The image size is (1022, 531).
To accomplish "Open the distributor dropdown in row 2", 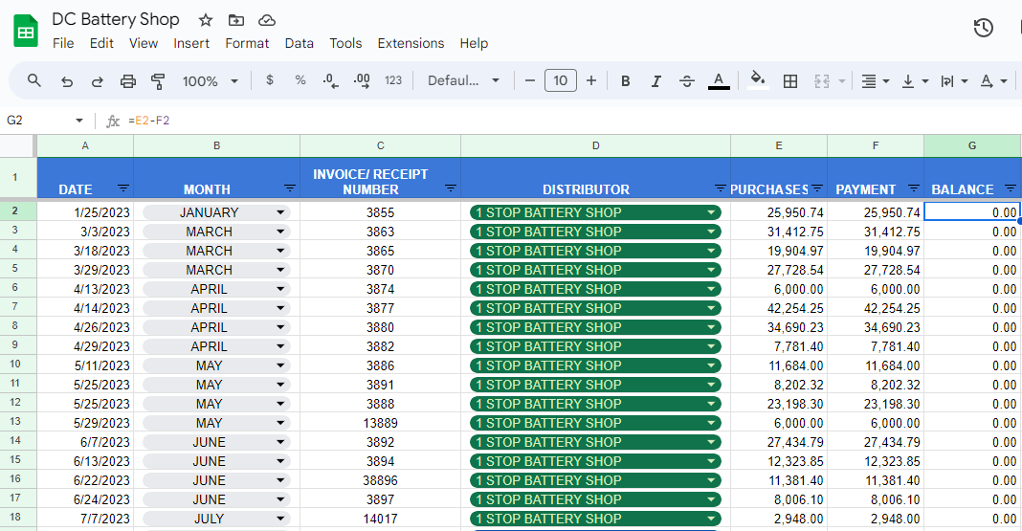I will click(x=711, y=212).
